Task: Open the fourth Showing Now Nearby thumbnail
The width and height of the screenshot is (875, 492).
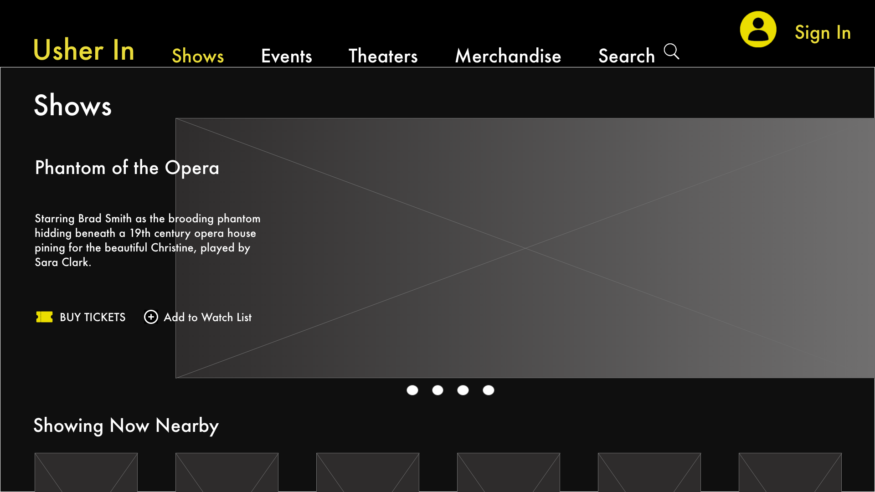Action: tap(509, 472)
